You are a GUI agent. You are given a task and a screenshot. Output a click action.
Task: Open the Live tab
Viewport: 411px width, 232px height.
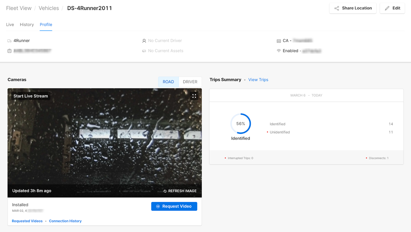tap(10, 25)
